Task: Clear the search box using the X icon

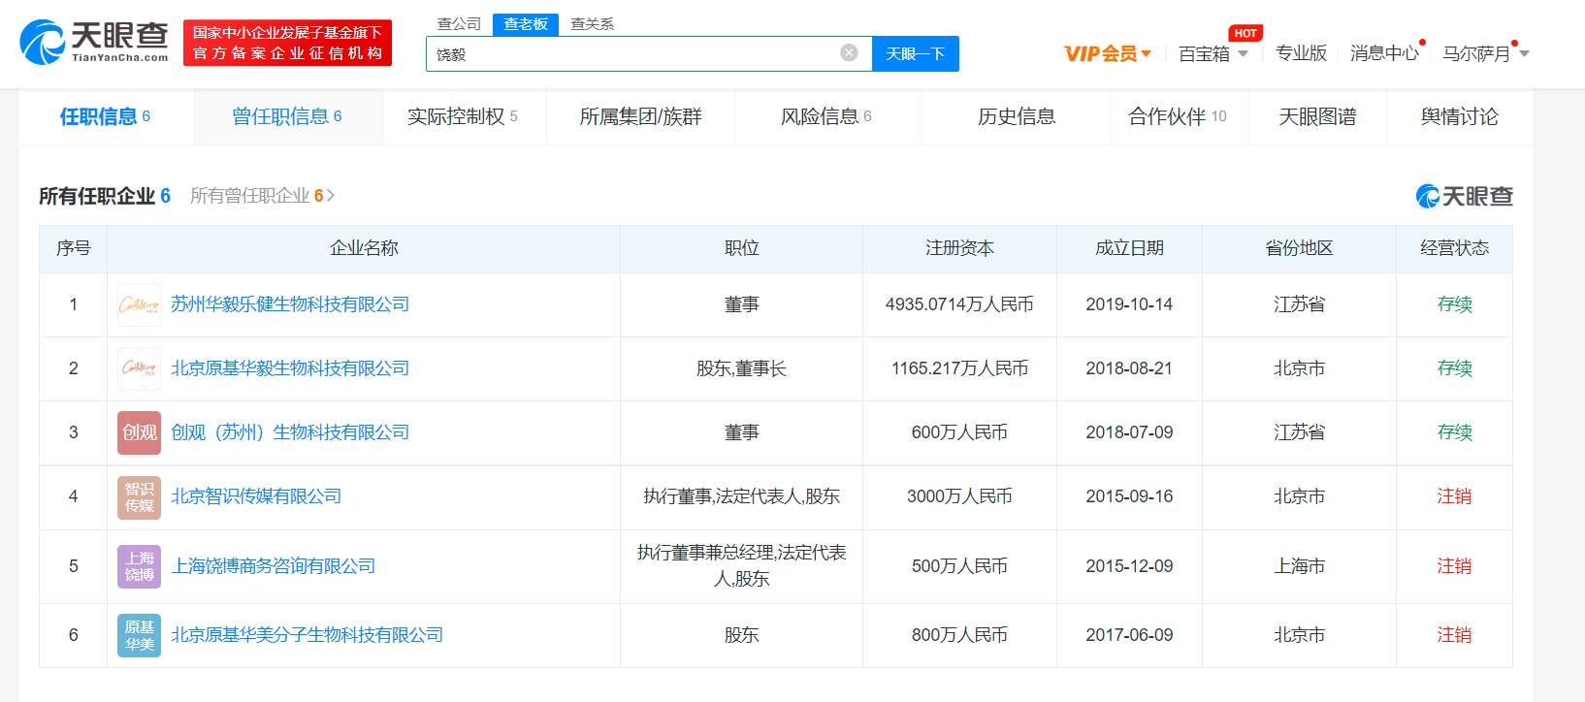Action: coord(849,52)
